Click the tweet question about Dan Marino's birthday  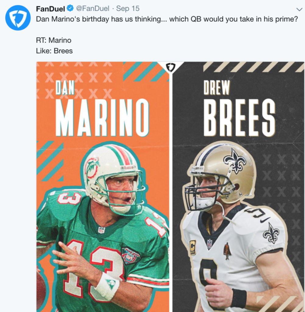tap(167, 19)
